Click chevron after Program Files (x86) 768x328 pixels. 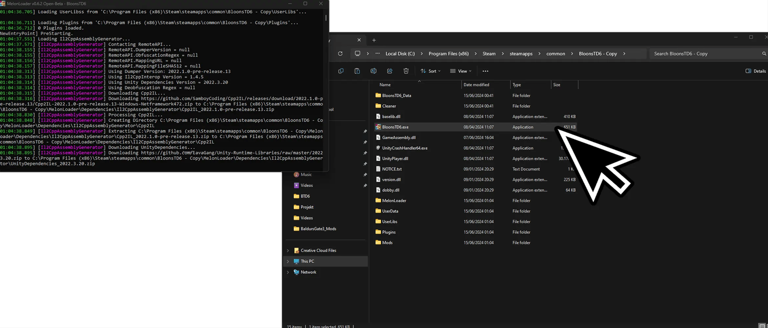tap(475, 53)
